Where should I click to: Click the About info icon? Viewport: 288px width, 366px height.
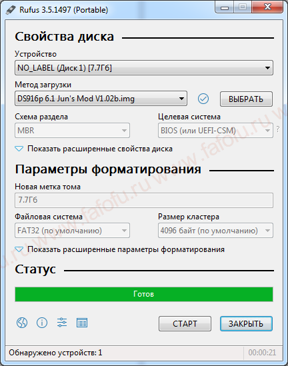click(x=42, y=323)
